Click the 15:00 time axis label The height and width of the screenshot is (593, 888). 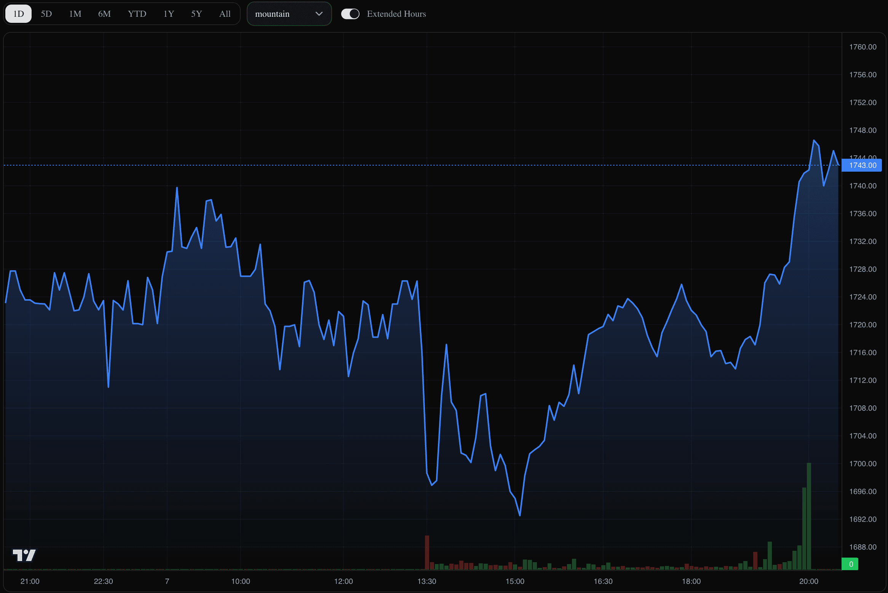coord(515,581)
